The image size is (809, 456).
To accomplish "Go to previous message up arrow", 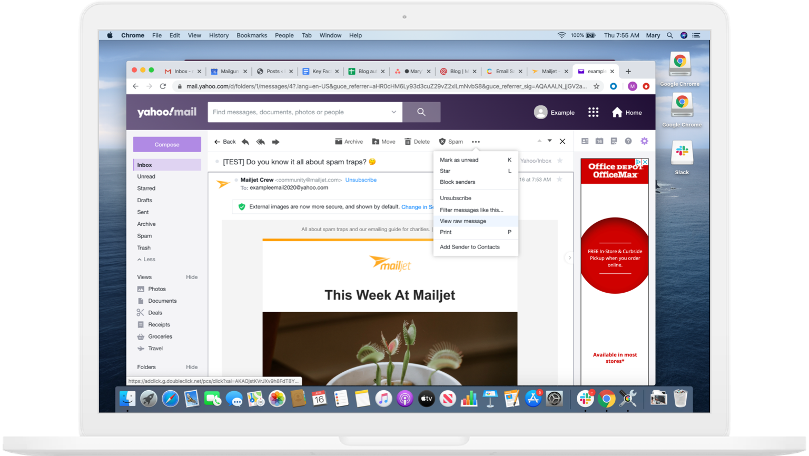I will (x=539, y=141).
